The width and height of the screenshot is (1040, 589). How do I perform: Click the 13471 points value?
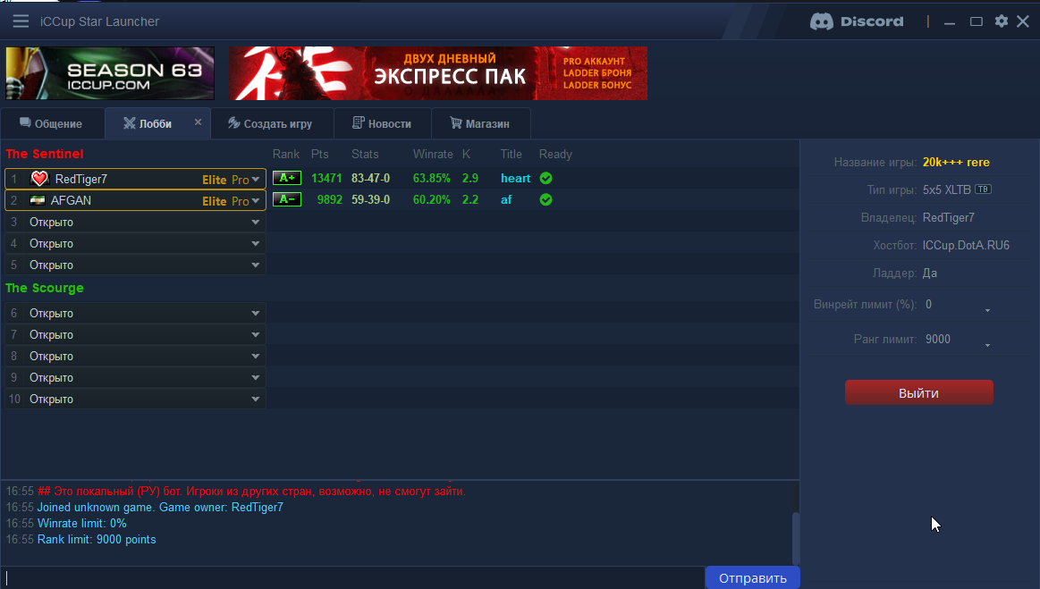pos(326,179)
